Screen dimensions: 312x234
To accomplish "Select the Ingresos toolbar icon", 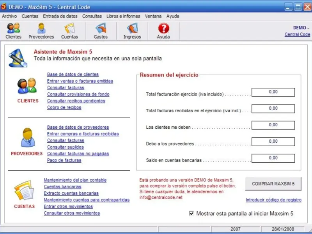I will 132,31.
